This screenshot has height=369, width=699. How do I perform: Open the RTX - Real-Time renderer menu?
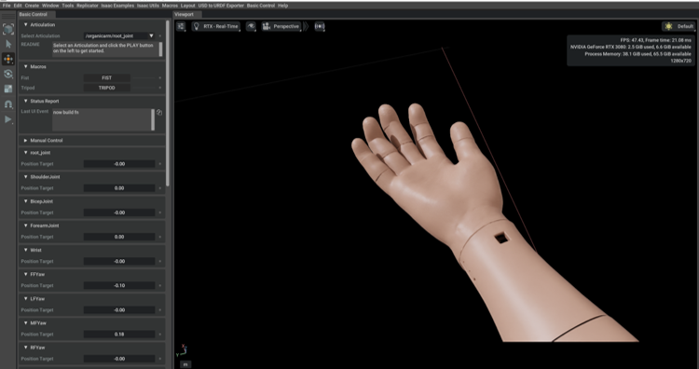(216, 26)
